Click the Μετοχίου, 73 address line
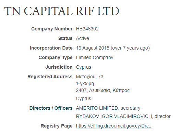Image resolution: width=192 pixels, height=134 pixels. point(90,77)
